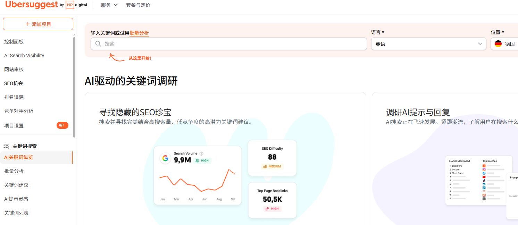Image resolution: width=518 pixels, height=225 pixels.
Task: Click the Google G icon in chart
Action: coord(165,158)
